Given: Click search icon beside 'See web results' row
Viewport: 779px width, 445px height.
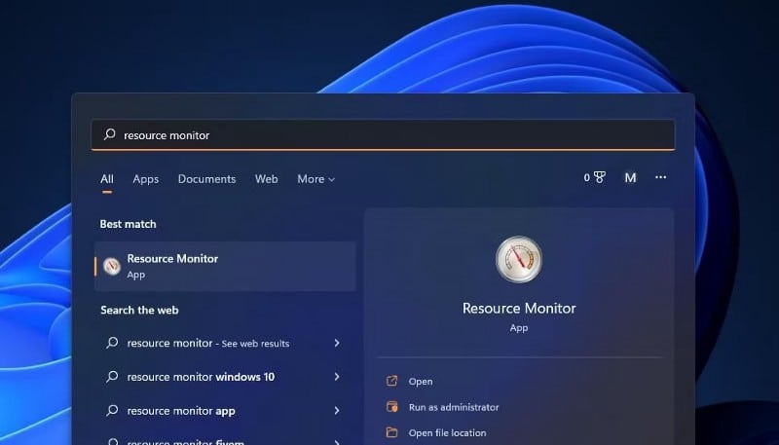Looking at the screenshot, I should [x=112, y=343].
